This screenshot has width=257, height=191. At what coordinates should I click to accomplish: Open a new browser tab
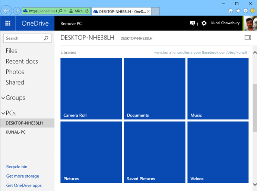(x=156, y=12)
